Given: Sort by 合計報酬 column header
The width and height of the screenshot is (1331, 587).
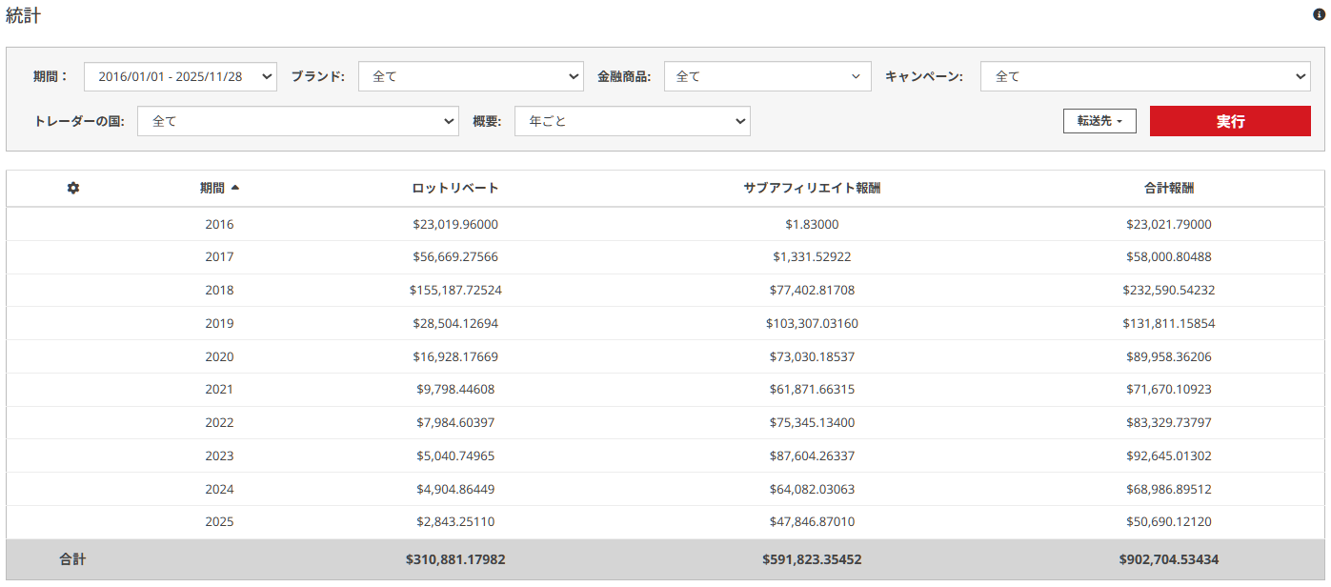Looking at the screenshot, I should (1168, 189).
